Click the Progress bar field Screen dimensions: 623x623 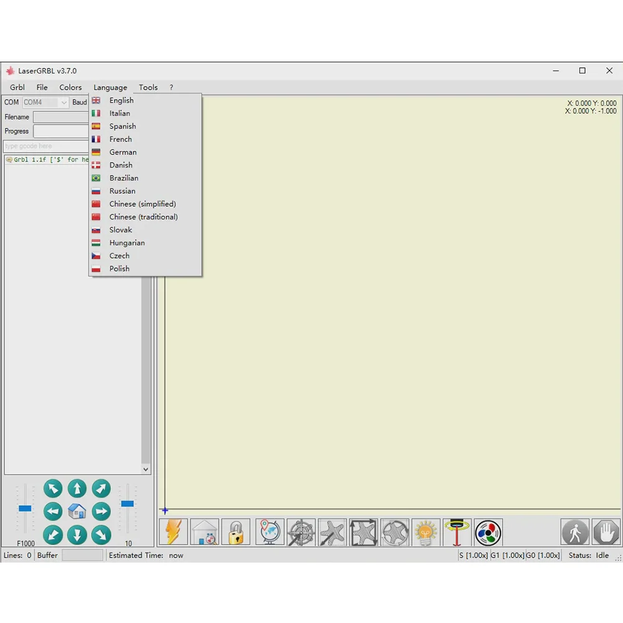coord(61,131)
